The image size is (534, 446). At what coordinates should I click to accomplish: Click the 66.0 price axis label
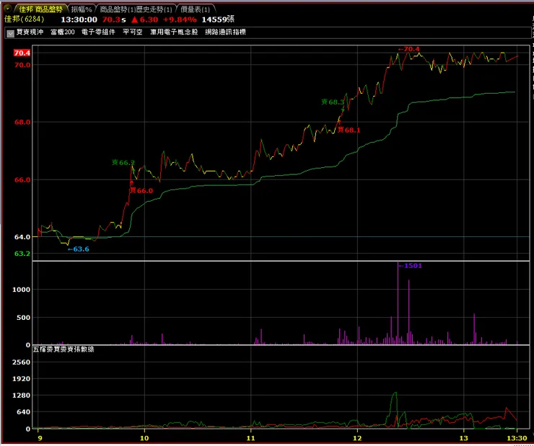(x=22, y=180)
